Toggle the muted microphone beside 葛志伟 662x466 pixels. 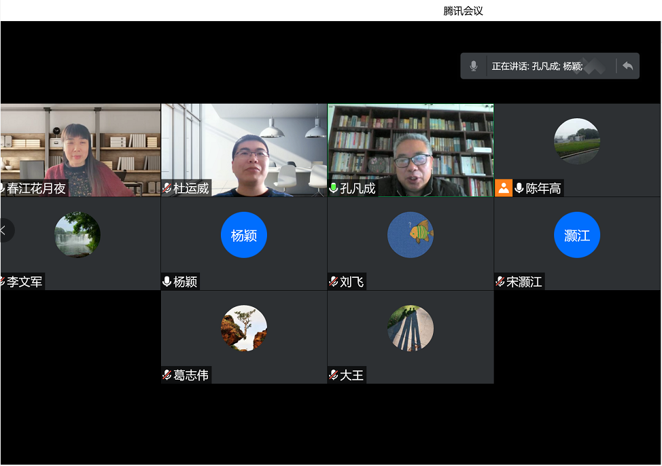pos(167,375)
